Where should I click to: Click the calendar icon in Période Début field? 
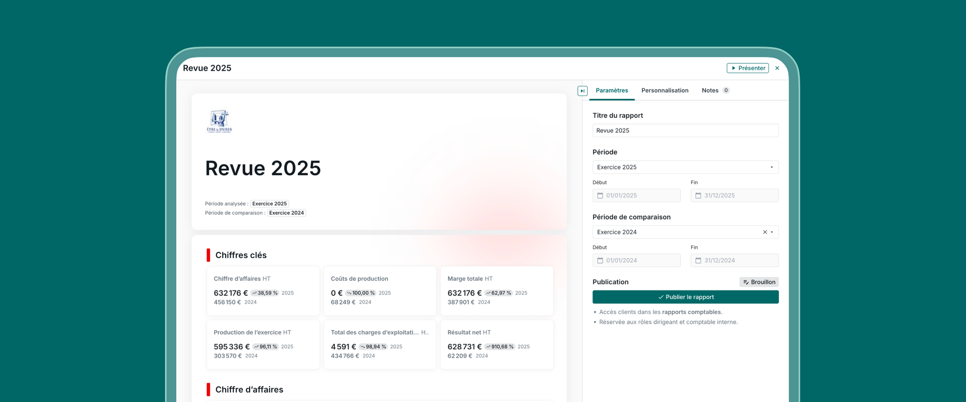(600, 195)
